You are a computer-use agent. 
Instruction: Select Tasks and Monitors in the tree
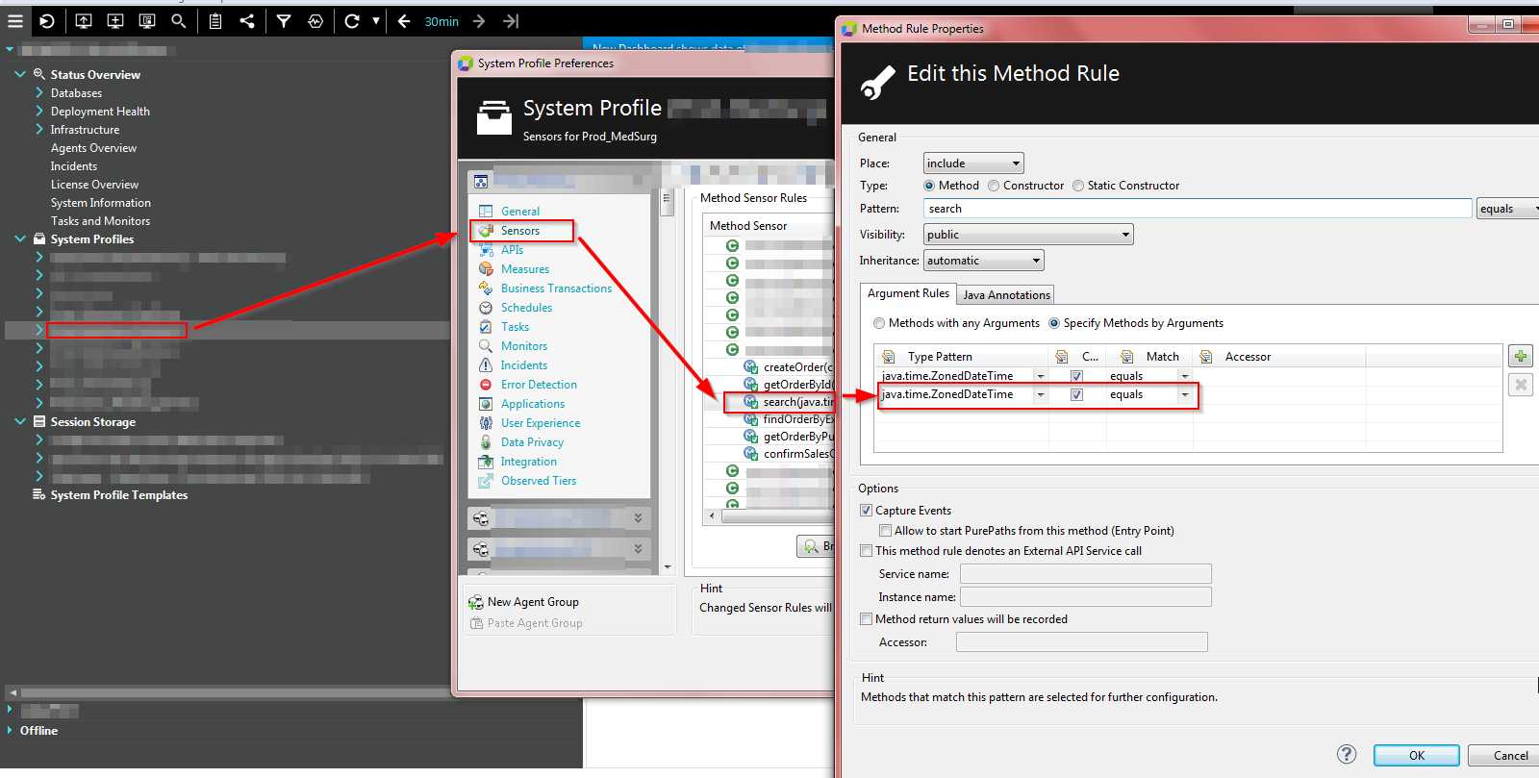tap(100, 221)
